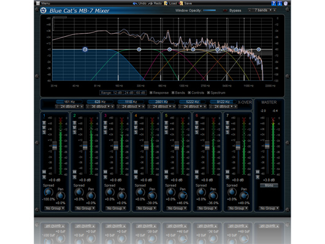The height and width of the screenshot is (244, 325).
Task: Click the master Mono button
Action: pos(269,185)
